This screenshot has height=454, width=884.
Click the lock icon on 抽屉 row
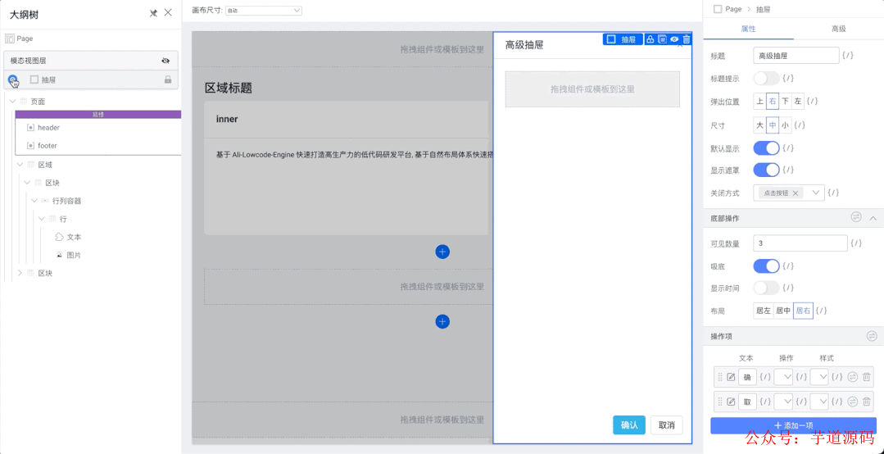(167, 80)
